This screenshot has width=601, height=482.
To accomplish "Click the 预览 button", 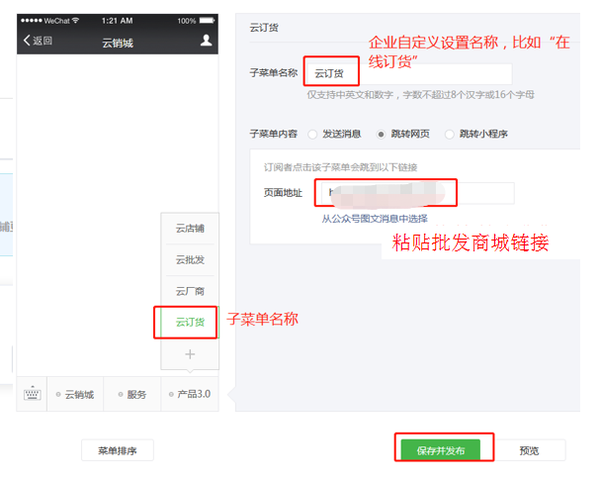I will [x=529, y=450].
